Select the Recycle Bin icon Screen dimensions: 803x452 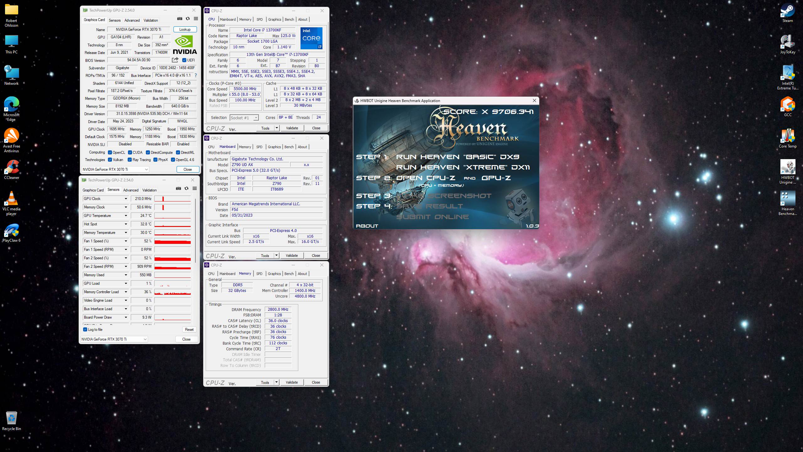[12, 421]
